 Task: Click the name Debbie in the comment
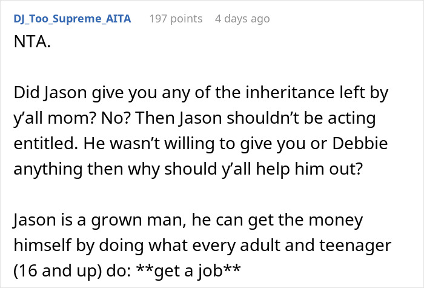[360, 143]
